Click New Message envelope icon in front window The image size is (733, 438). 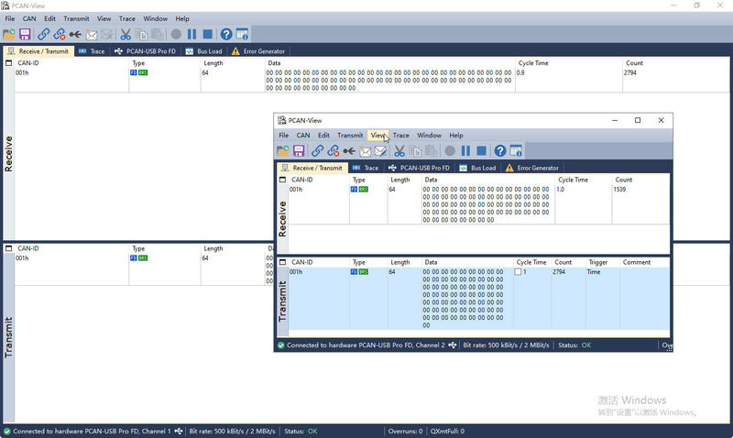pyautogui.click(x=365, y=150)
